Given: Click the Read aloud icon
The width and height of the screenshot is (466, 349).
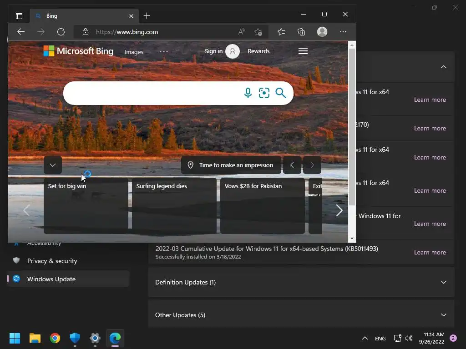Looking at the screenshot, I should [242, 32].
